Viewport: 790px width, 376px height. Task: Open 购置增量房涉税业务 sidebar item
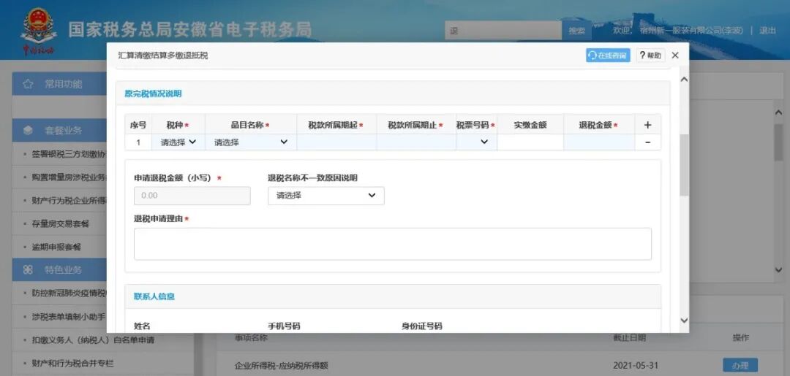(x=69, y=177)
